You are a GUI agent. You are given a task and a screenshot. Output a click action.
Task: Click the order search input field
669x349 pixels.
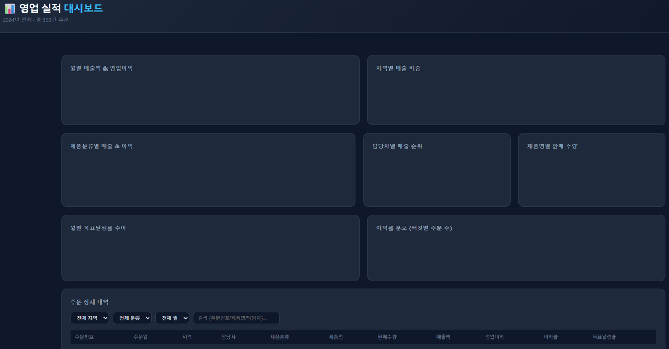236,318
